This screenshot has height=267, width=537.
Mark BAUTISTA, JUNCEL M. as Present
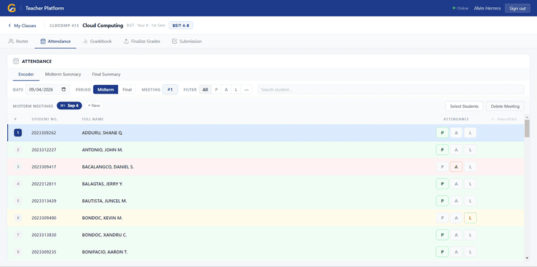coord(442,201)
